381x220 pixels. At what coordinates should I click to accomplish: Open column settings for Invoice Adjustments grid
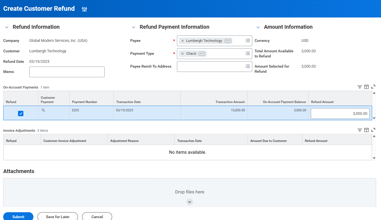click(x=366, y=130)
